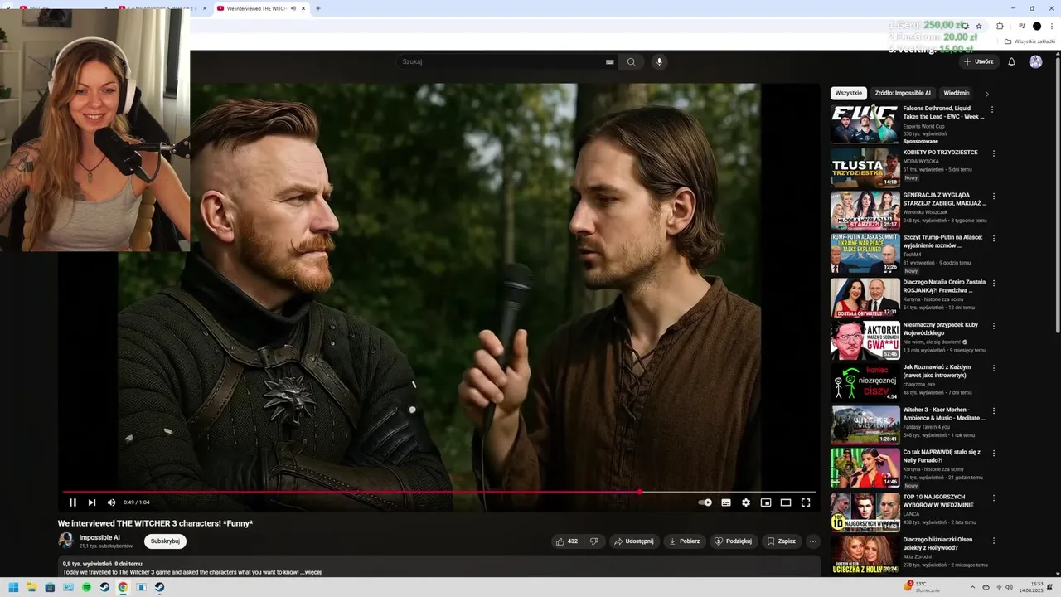
Task: Select the Wszystkie filter chip
Action: 849,94
